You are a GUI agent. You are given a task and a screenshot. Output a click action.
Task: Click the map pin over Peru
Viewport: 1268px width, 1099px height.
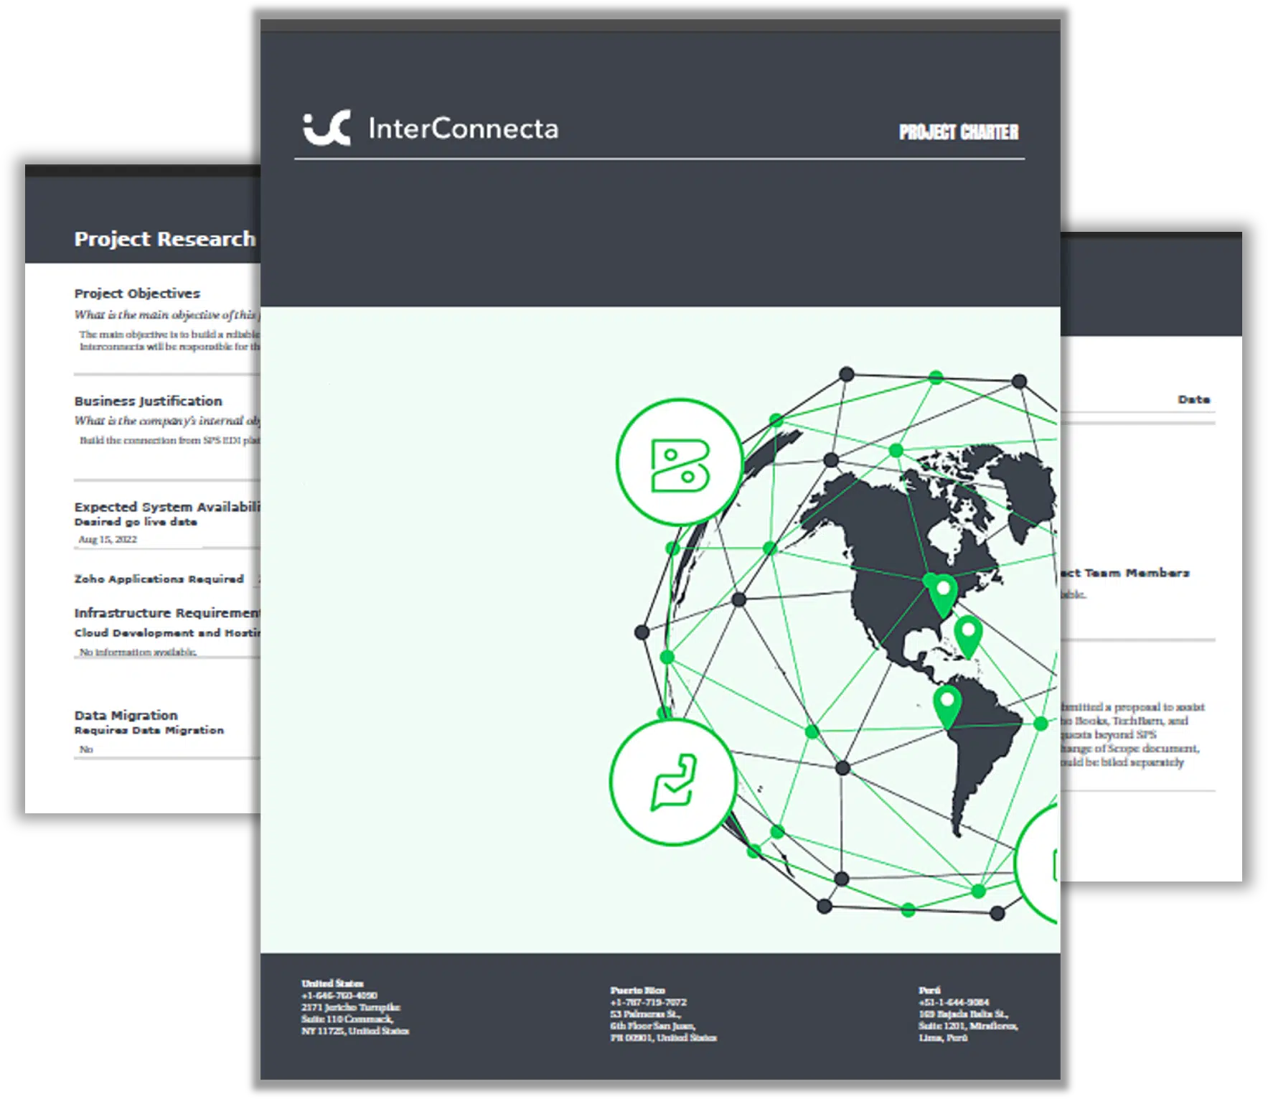click(x=947, y=706)
